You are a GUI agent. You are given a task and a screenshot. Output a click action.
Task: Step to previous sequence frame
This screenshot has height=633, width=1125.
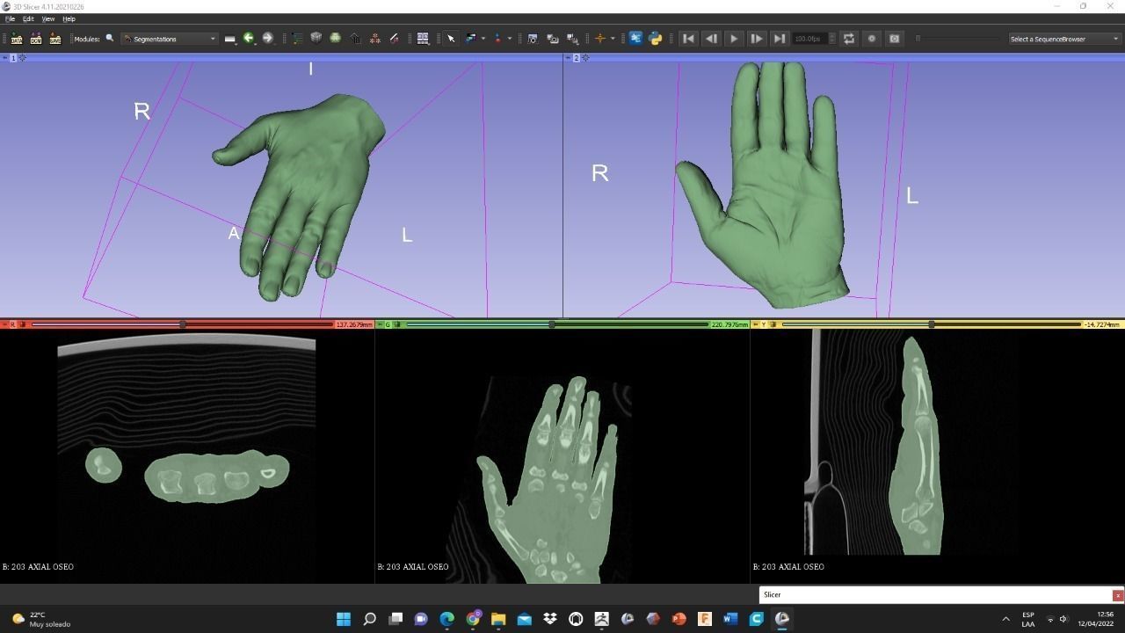coord(711,39)
